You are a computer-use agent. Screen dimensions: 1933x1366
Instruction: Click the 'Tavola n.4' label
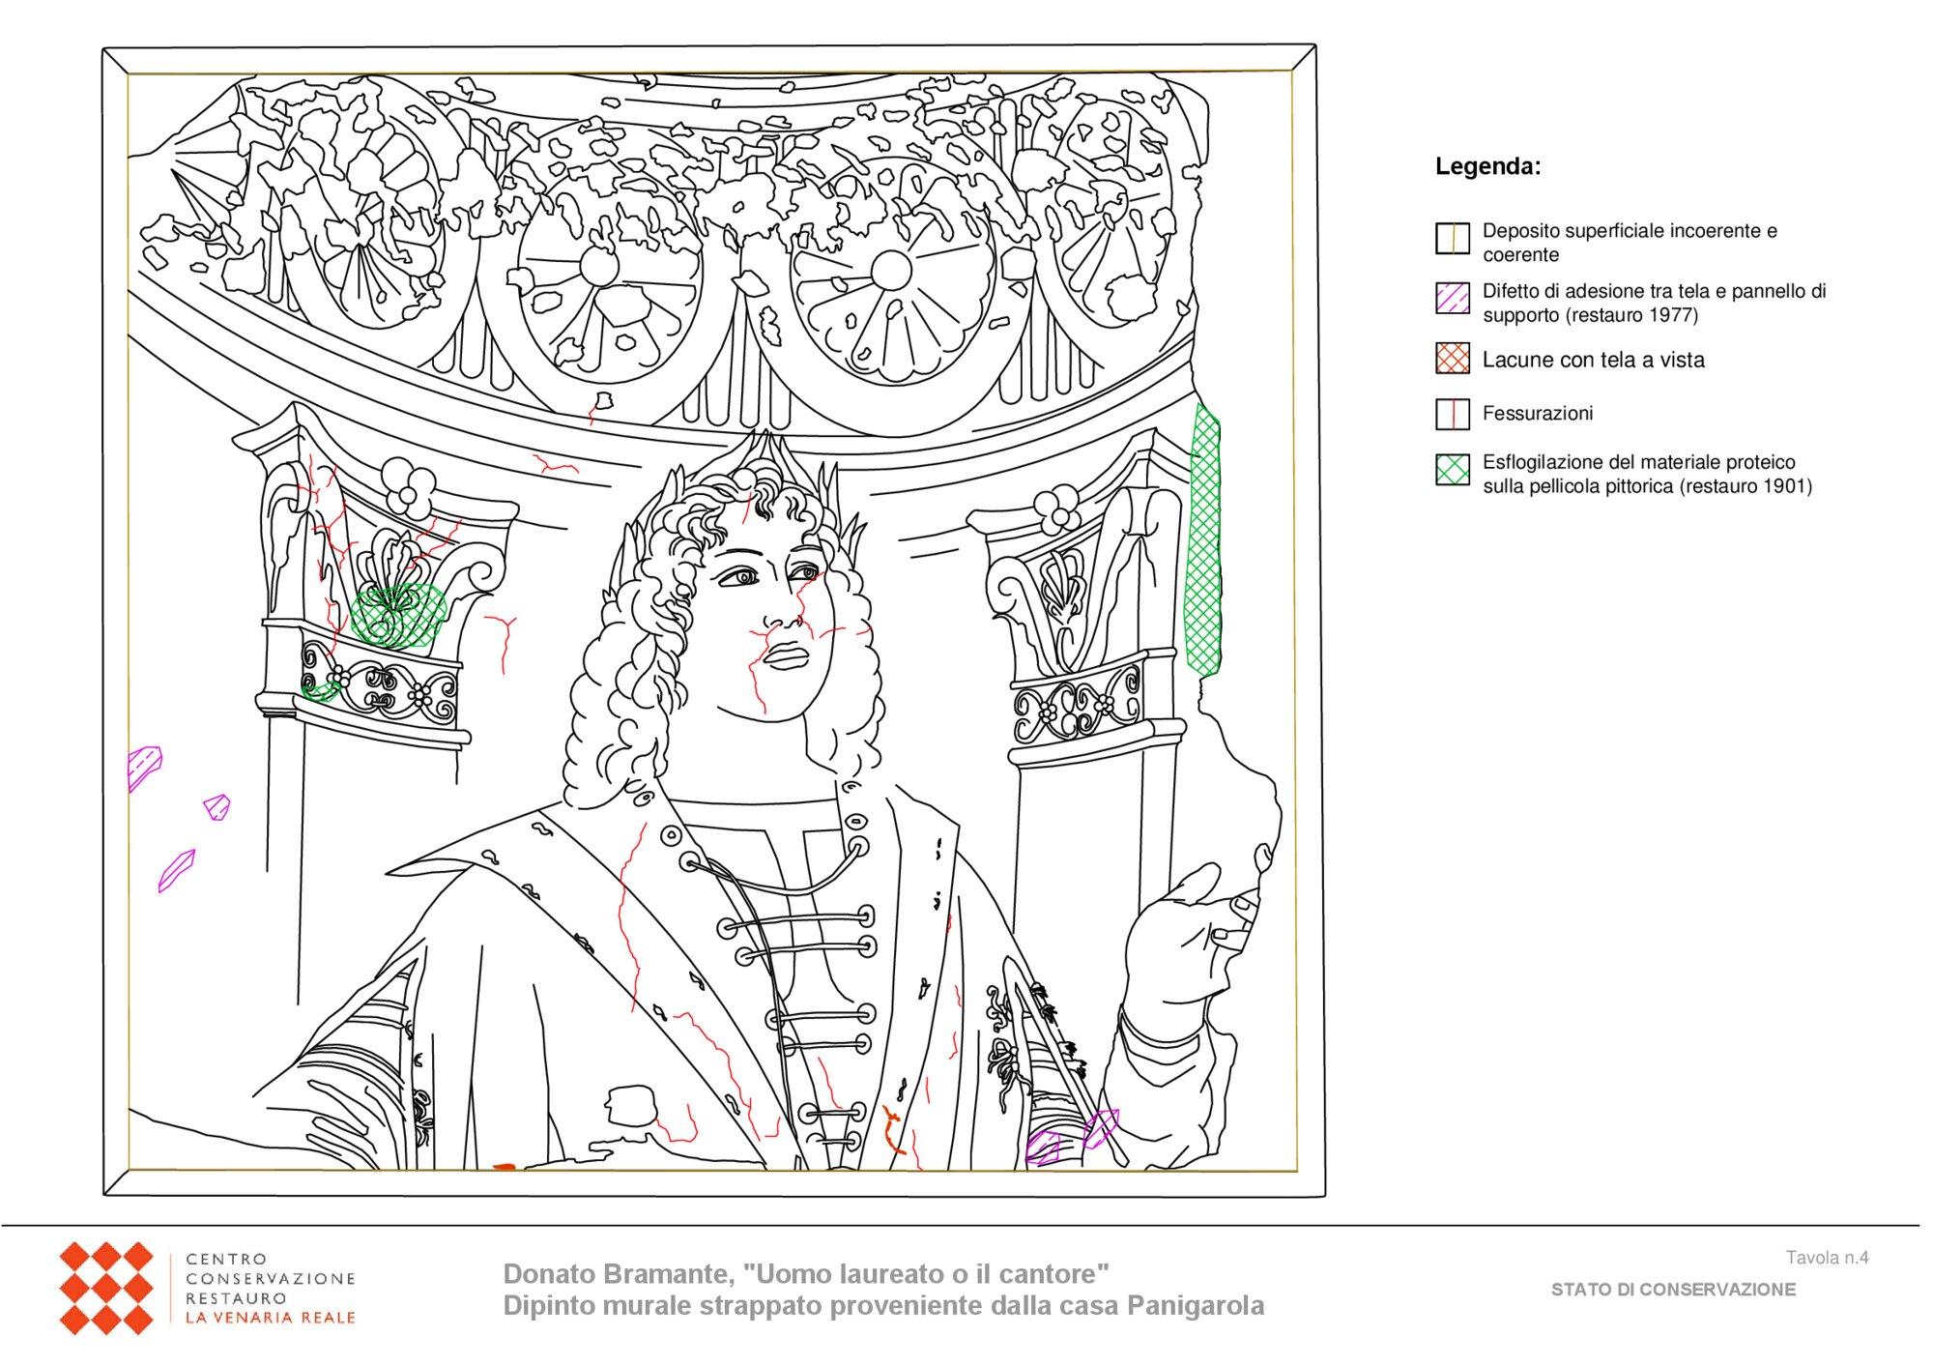(x=1827, y=1258)
